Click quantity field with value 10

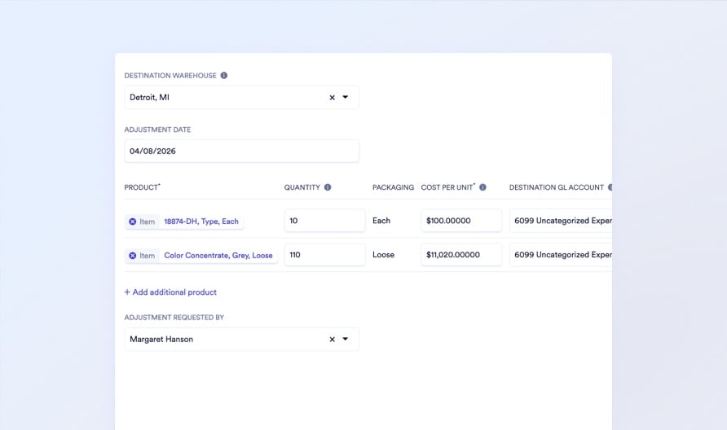click(324, 221)
